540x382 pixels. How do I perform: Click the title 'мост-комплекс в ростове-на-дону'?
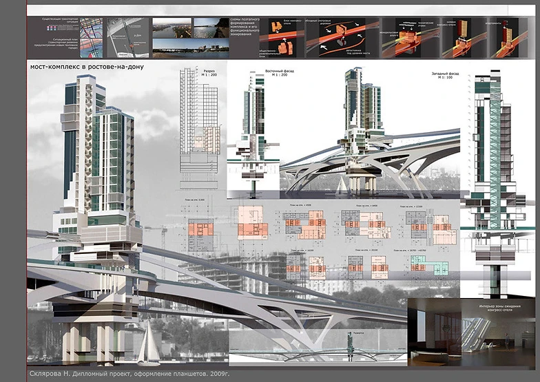(x=87, y=67)
